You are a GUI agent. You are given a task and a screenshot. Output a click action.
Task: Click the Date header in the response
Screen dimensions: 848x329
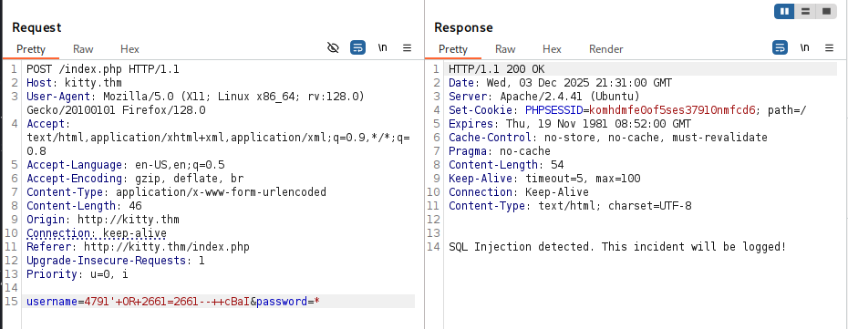560,83
